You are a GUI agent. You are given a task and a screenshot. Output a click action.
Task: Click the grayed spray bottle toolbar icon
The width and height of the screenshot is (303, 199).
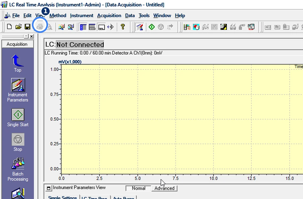tap(242, 27)
